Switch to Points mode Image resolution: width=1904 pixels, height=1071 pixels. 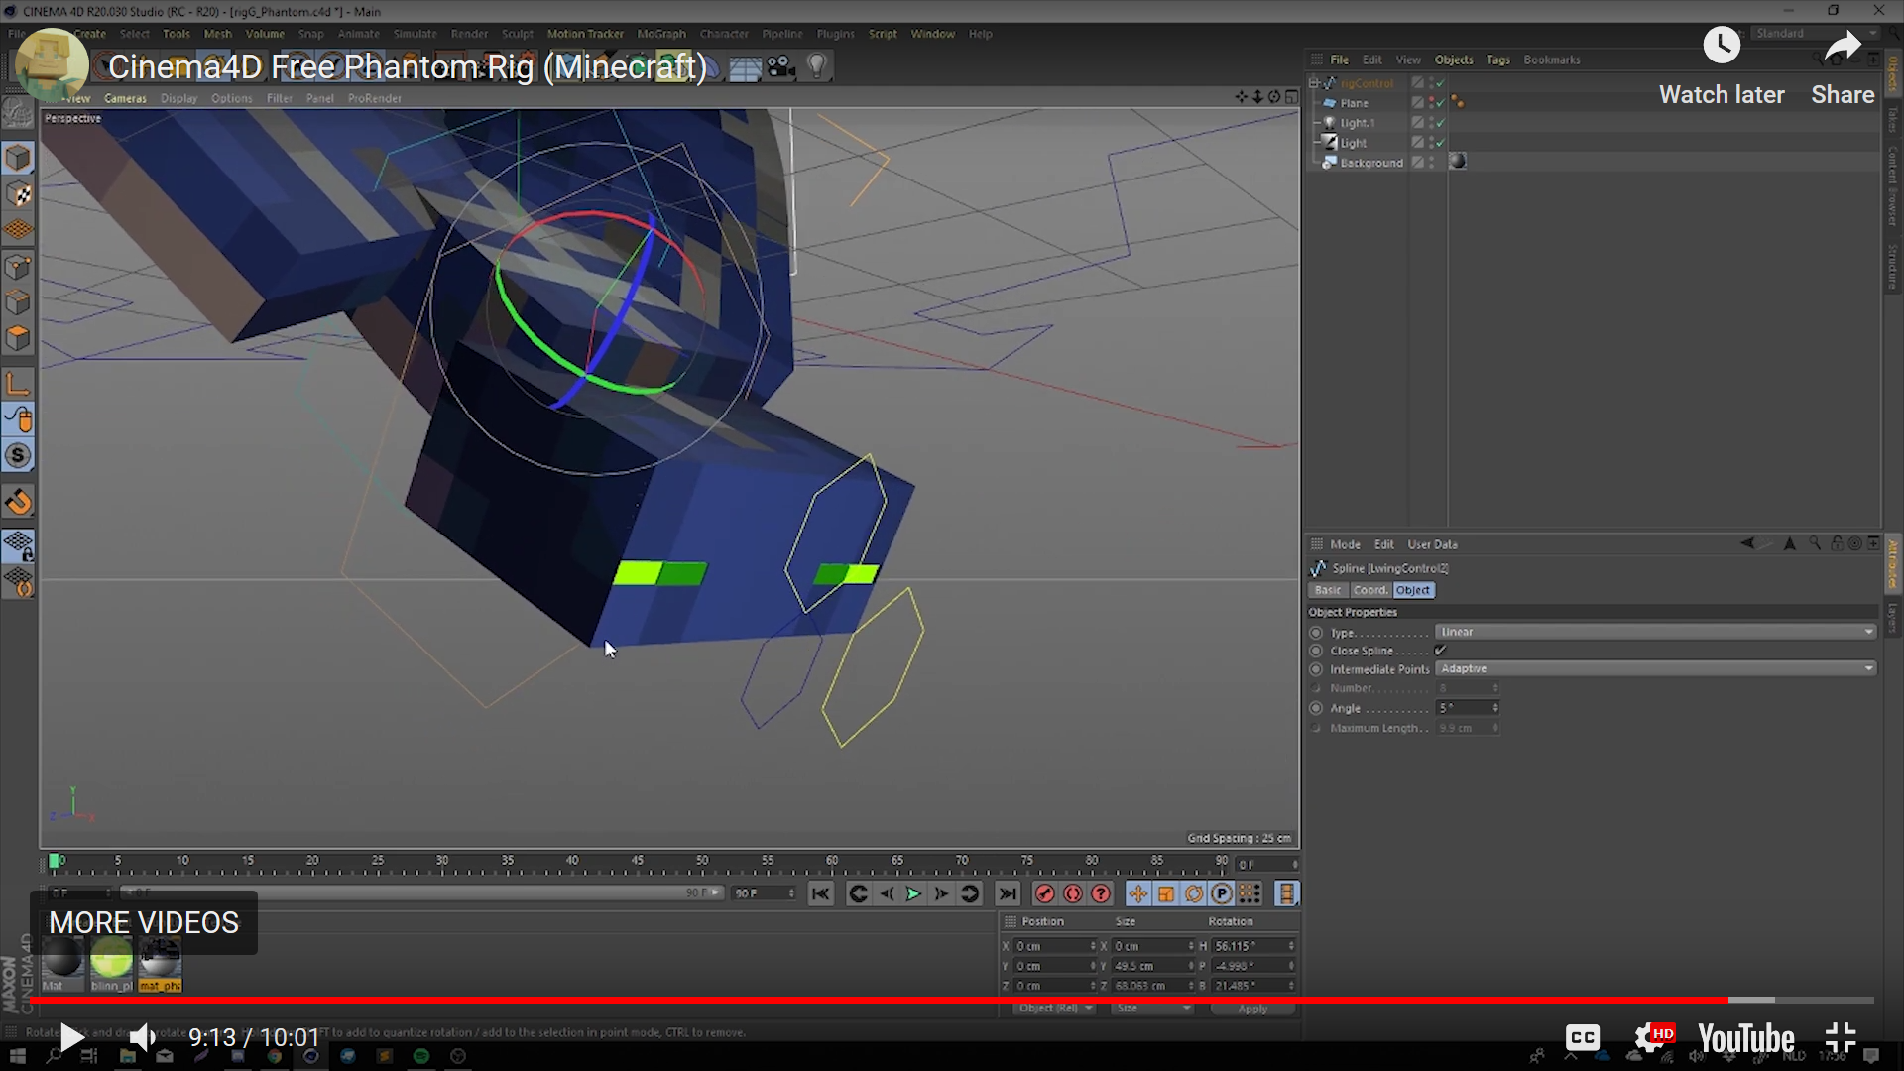pyautogui.click(x=18, y=267)
